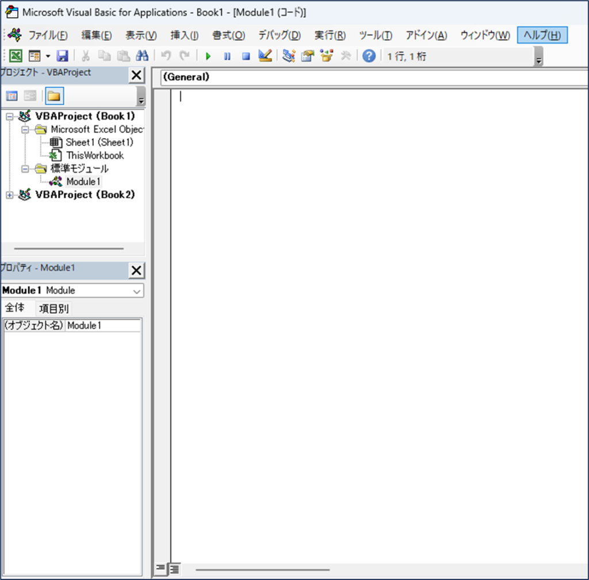The height and width of the screenshot is (580, 589).
Task: Switch to the 項目別 properties tab
Action: pos(54,309)
